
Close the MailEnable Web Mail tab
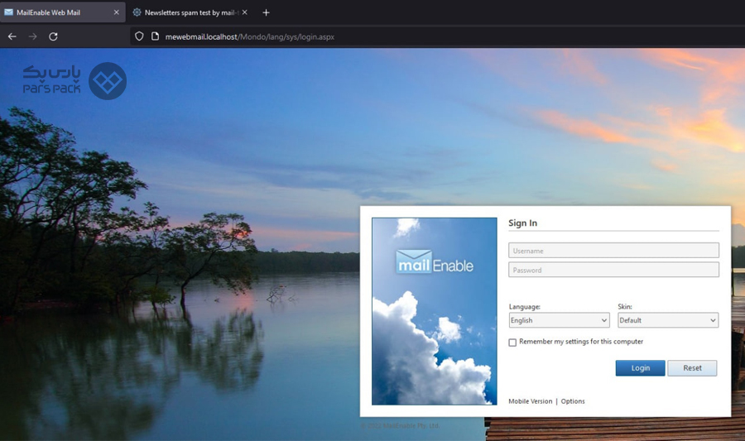click(x=117, y=12)
